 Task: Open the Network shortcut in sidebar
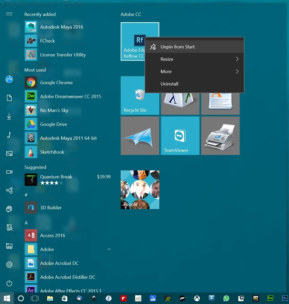[9, 209]
